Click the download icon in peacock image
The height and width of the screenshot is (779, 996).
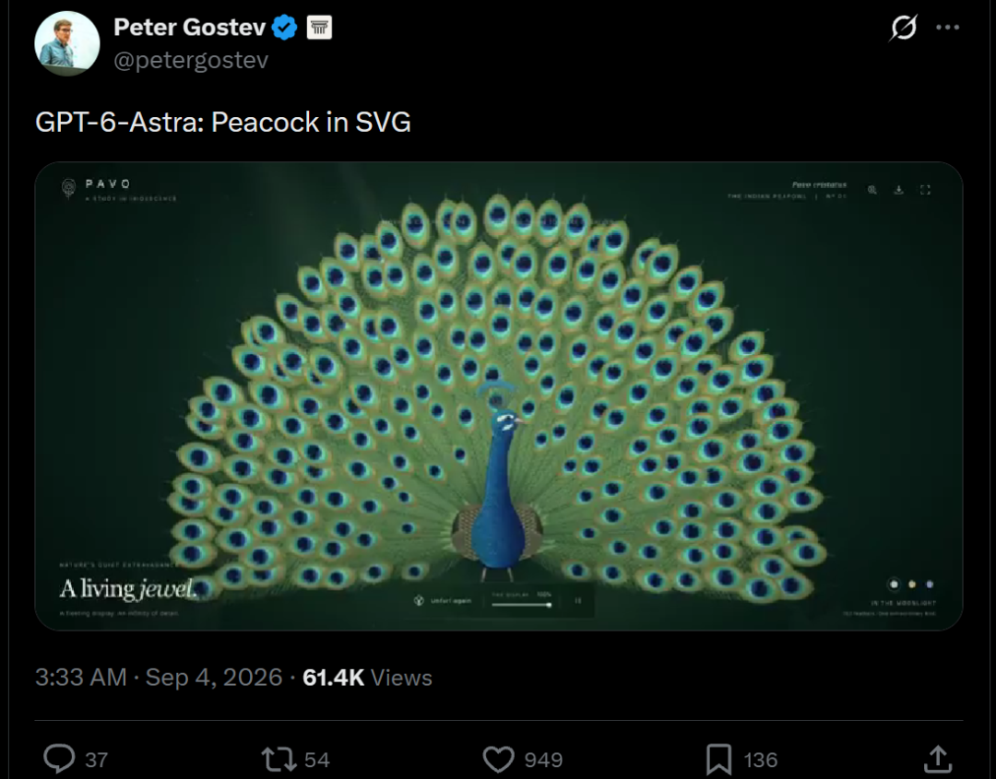[898, 190]
